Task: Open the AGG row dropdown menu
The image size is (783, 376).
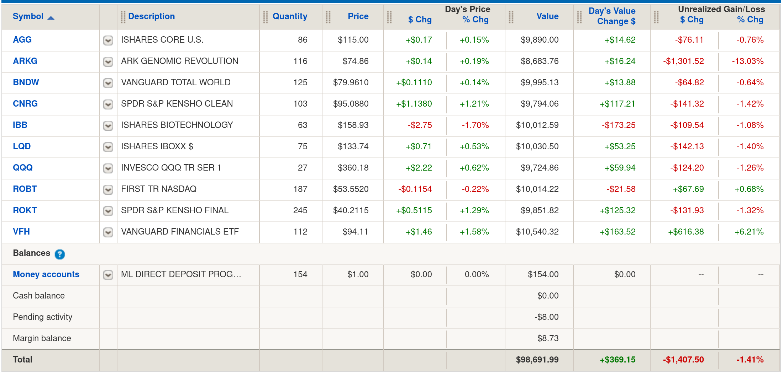Action: pos(108,40)
